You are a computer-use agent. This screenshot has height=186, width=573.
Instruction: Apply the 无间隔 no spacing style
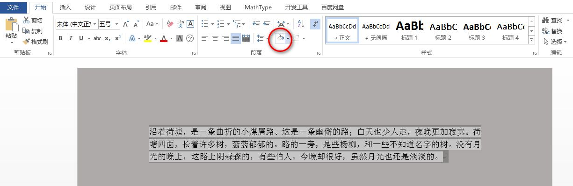point(376,31)
